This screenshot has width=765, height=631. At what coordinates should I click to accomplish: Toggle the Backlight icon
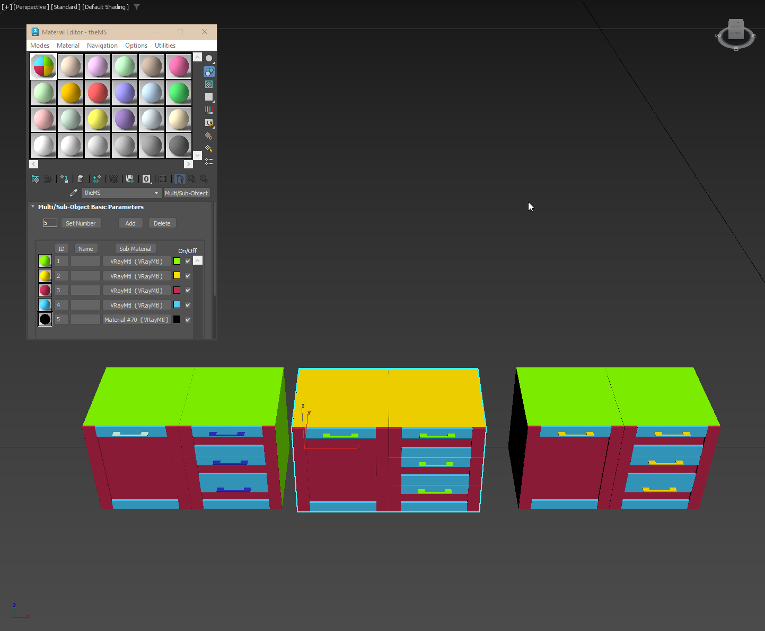pyautogui.click(x=209, y=71)
